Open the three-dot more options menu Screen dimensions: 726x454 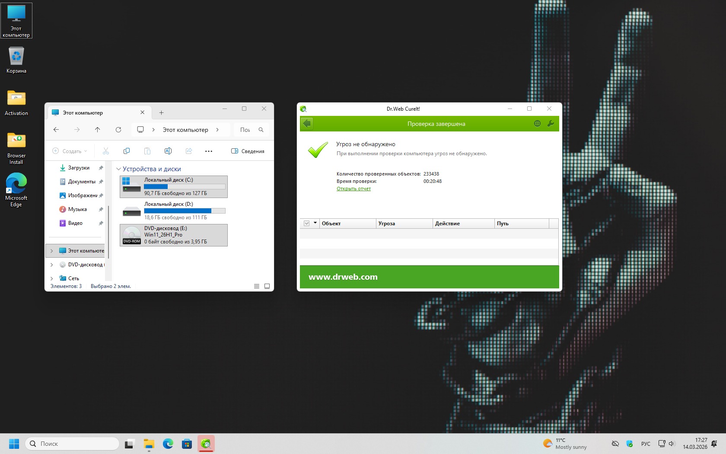[209, 151]
